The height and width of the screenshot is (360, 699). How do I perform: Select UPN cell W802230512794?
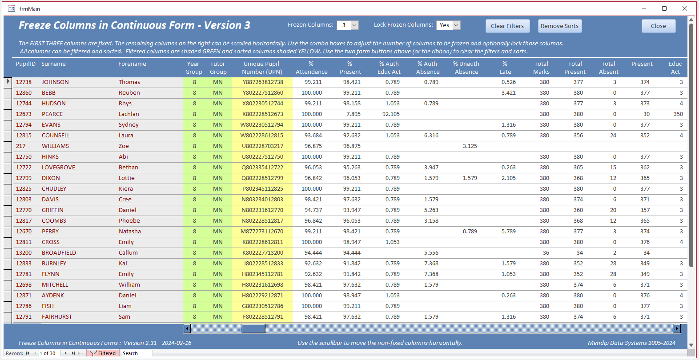coord(261,125)
